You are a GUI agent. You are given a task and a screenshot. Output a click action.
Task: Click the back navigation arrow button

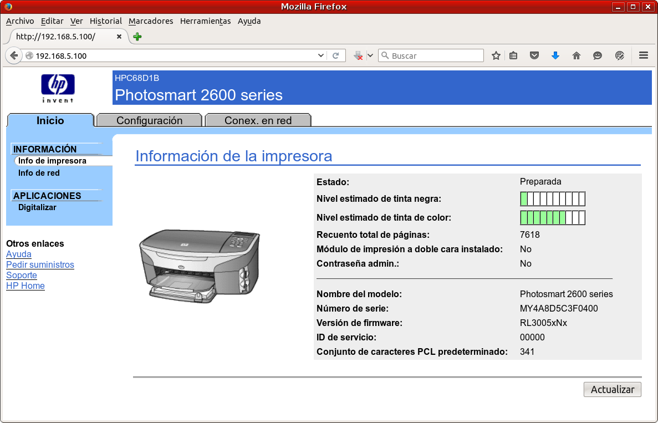(14, 55)
